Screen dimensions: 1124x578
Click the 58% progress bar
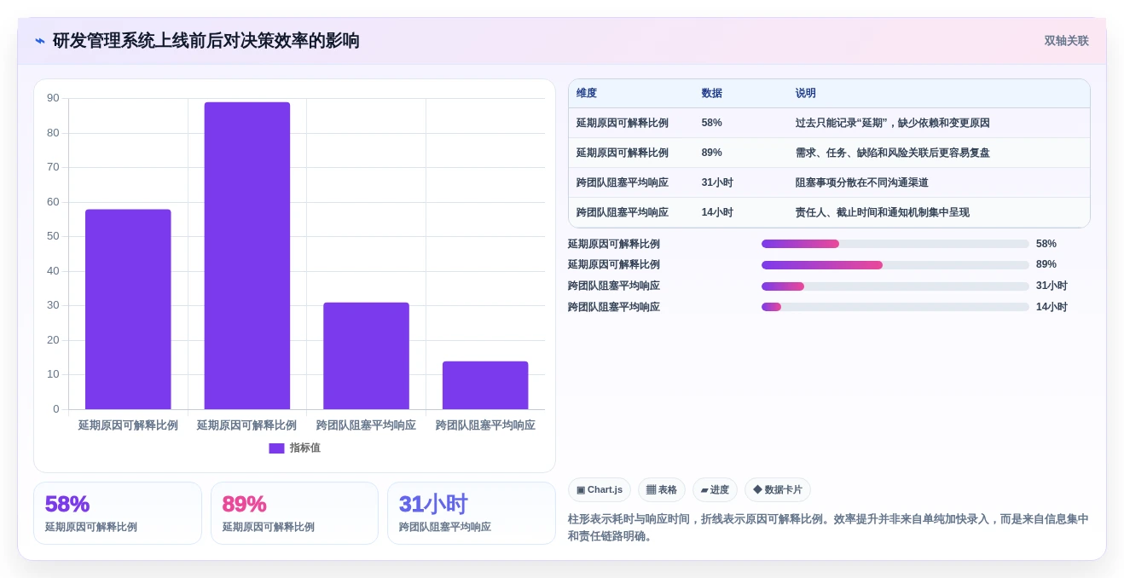pos(895,244)
